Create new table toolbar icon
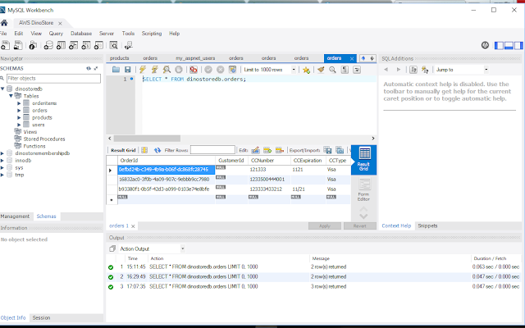525x328 pixels. coord(61,45)
